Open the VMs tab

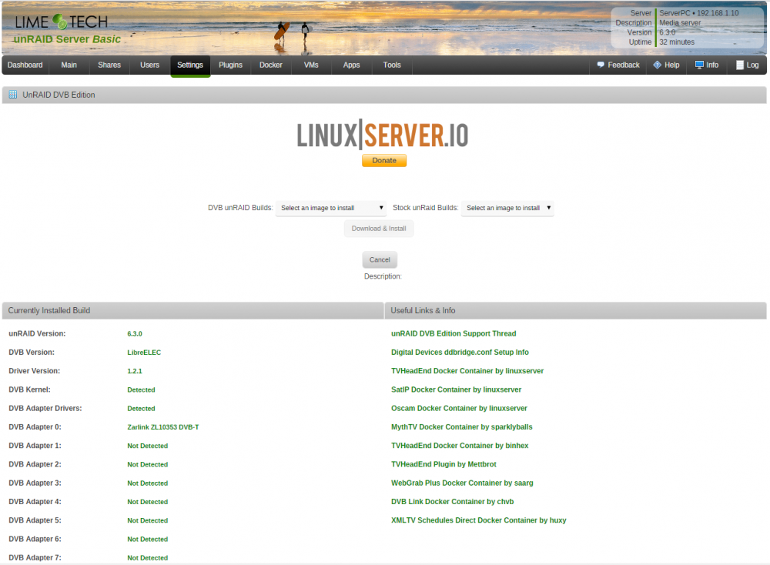tap(311, 65)
